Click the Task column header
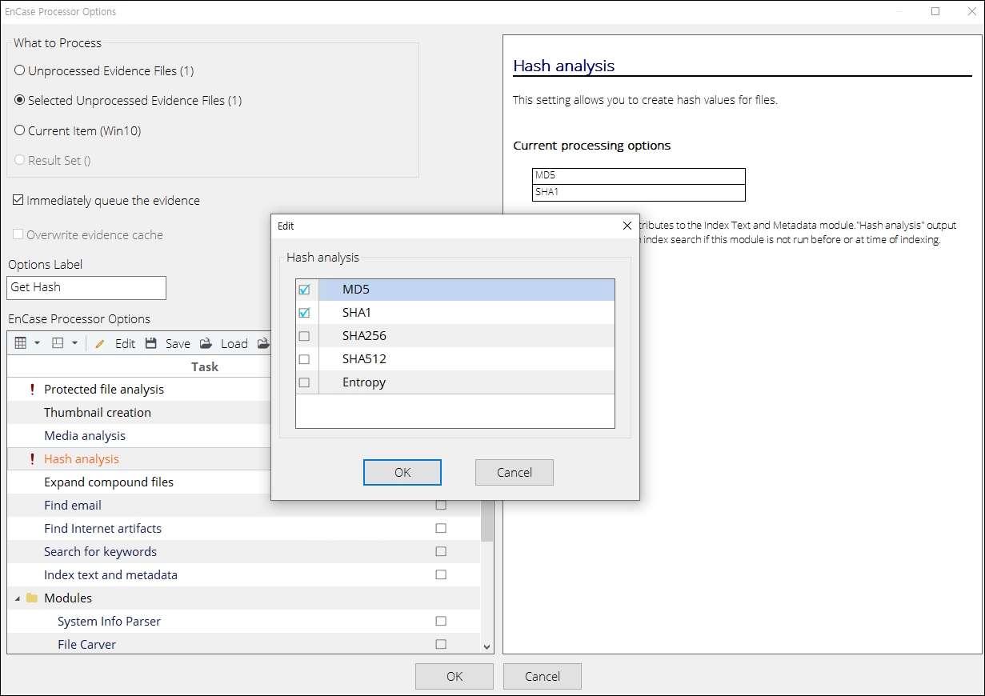 click(205, 366)
